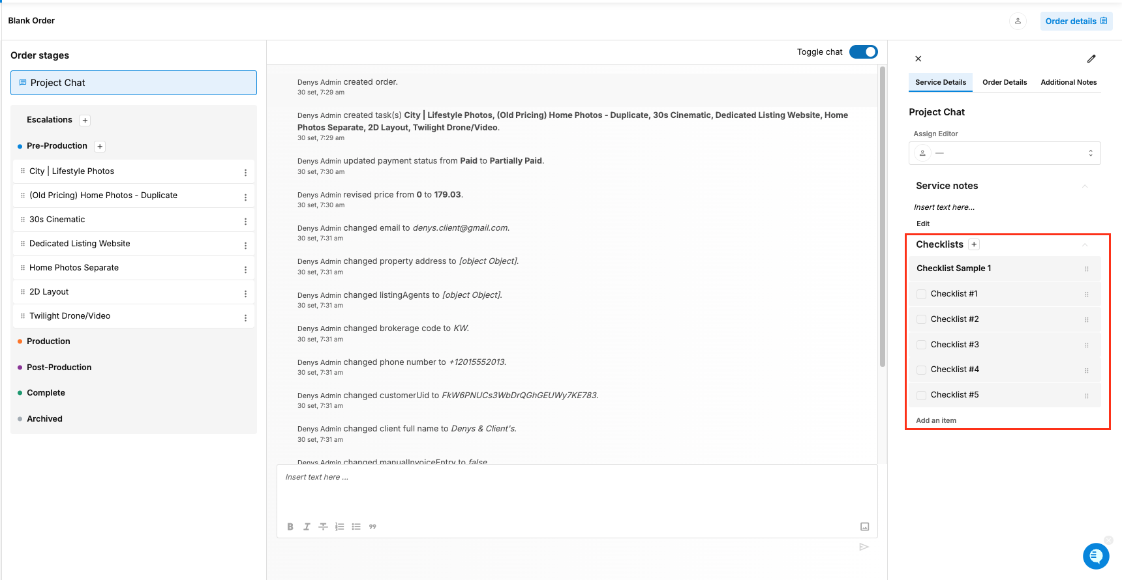The image size is (1122, 580).
Task: Open the Assign Editor dropdown
Action: tap(1005, 153)
